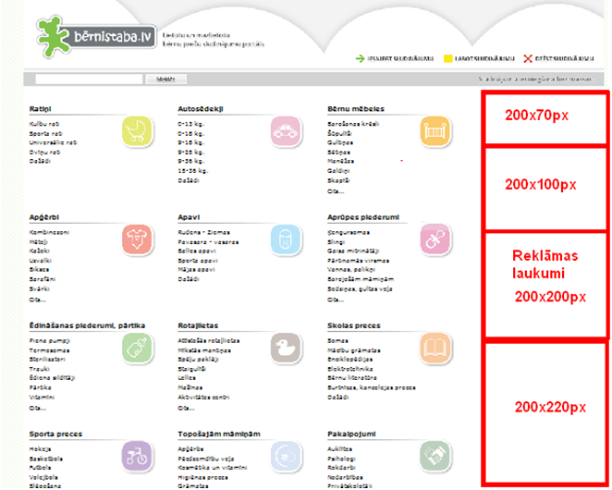
Task: Open the Rotaļlietas rubber duck icon
Action: (x=286, y=348)
